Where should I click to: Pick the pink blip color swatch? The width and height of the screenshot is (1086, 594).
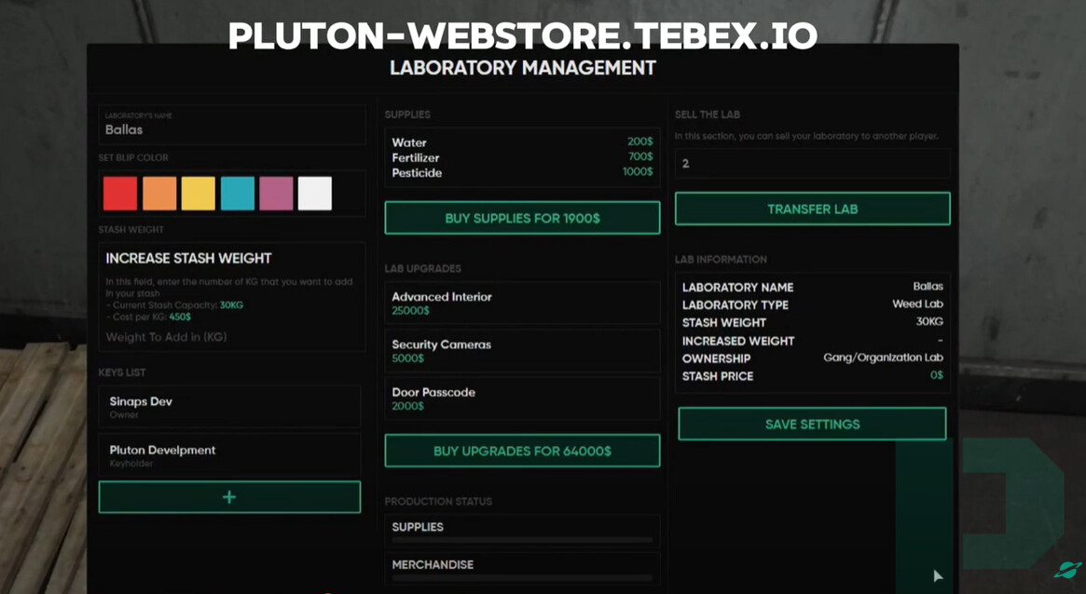point(276,194)
